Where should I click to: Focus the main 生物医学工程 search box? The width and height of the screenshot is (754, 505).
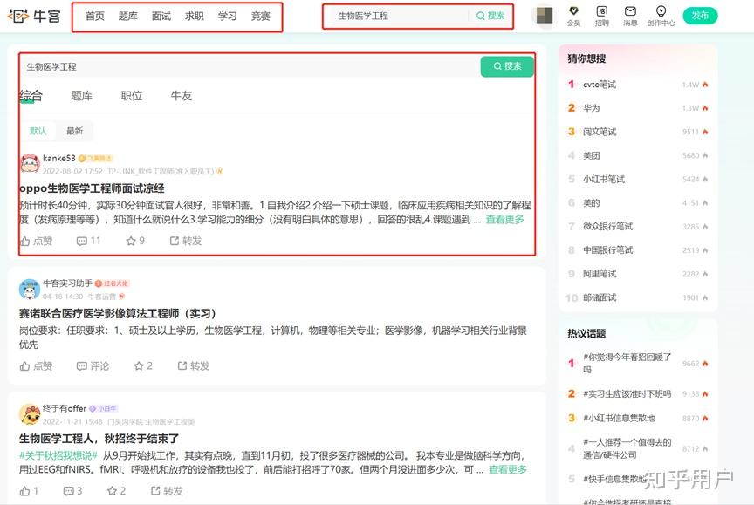click(250, 66)
